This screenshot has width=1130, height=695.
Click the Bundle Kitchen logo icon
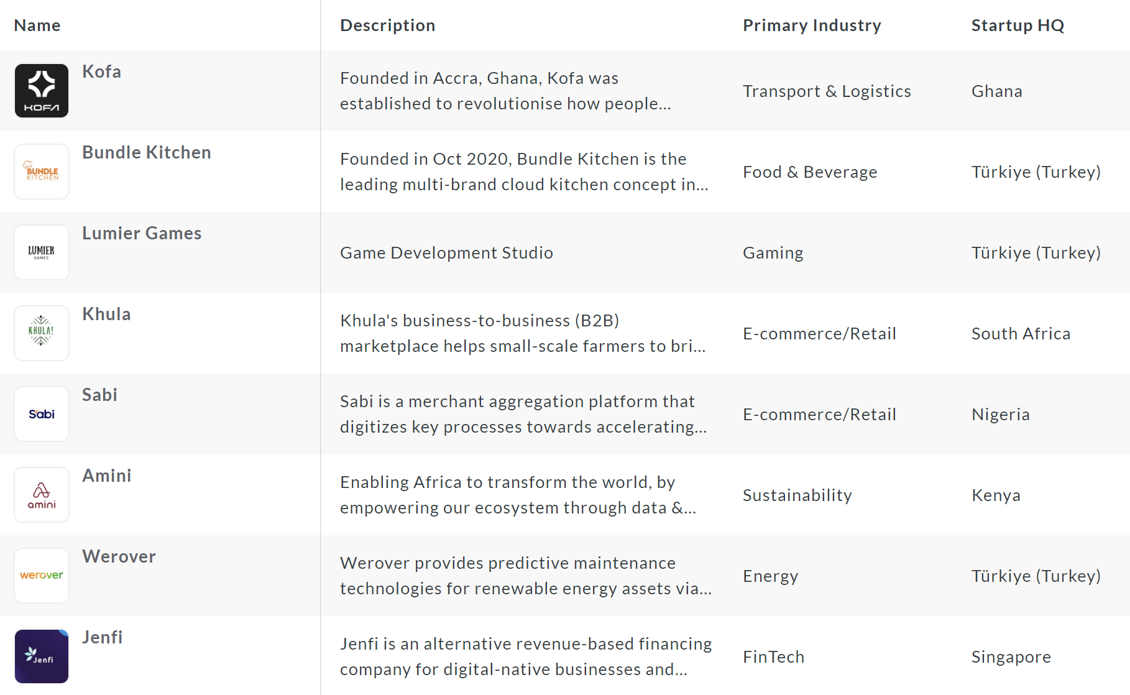(x=42, y=172)
